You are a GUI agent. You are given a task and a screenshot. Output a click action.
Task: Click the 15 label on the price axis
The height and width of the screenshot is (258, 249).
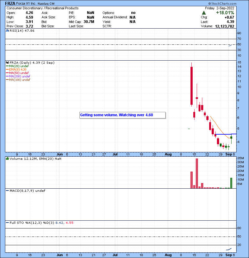(239, 62)
